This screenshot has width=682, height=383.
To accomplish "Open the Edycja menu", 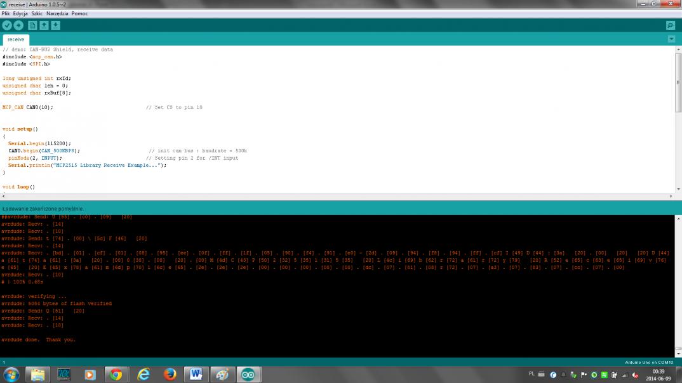I will [20, 13].
